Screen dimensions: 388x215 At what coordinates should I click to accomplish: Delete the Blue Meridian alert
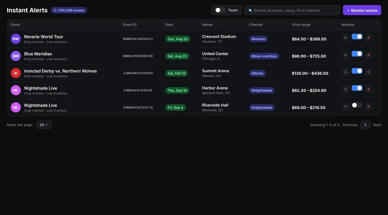pos(368,55)
